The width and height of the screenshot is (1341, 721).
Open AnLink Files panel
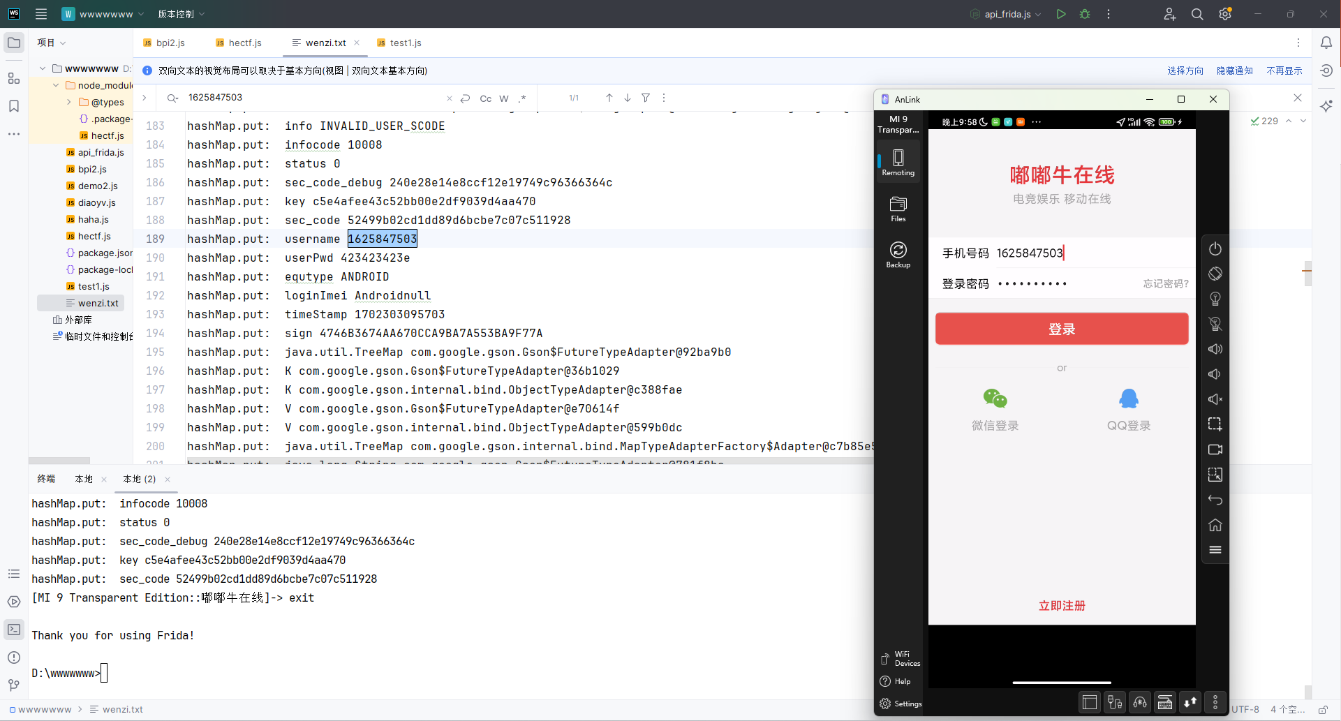(898, 209)
